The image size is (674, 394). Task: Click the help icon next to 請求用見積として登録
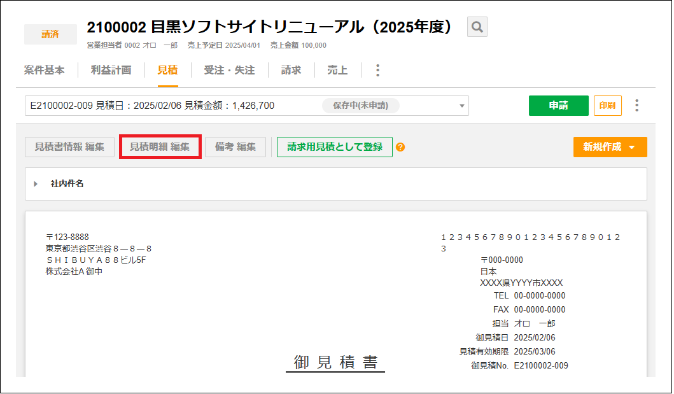point(400,146)
